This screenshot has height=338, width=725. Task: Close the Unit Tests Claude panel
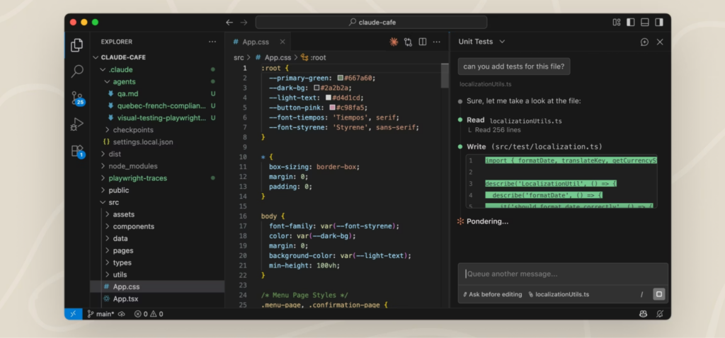(660, 42)
